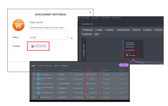The height and width of the screenshot is (106, 168).
Task: Open the Enterprise persona name link
Action: [46, 97]
